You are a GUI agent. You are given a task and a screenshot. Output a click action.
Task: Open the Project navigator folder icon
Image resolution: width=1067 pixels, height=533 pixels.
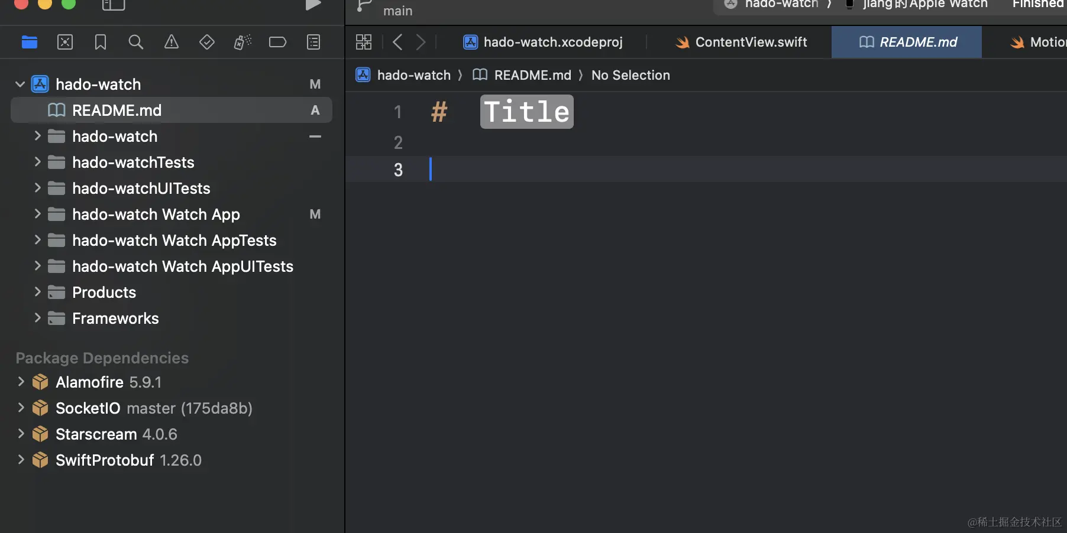tap(30, 42)
